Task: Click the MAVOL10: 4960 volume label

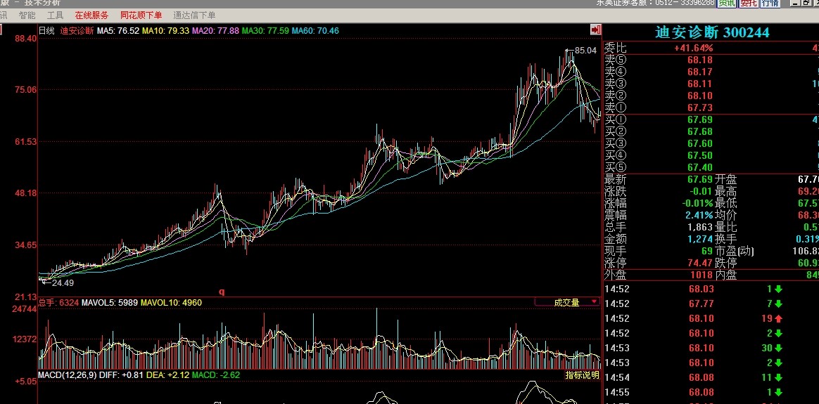Action: click(x=171, y=303)
